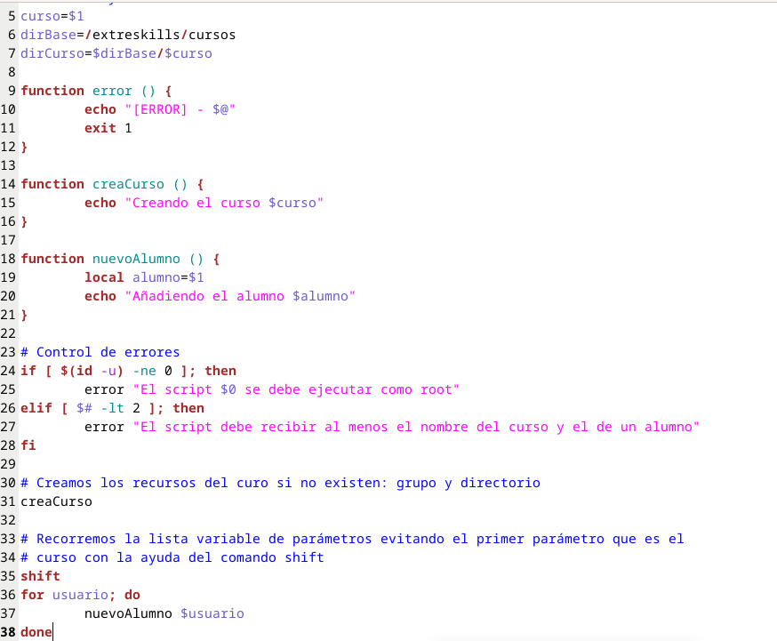Image resolution: width=777 pixels, height=641 pixels.
Task: Click the 'local' keyword on line 19
Action: (x=104, y=277)
